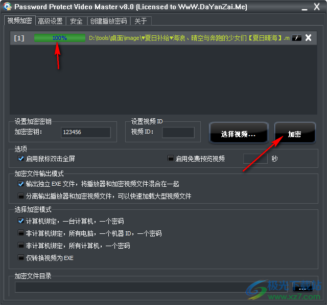Close the Password Protect Video Master window
This screenshot has width=327, height=305.
(x=317, y=7)
